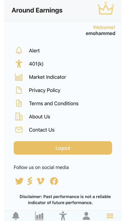Tap the building icon beside About Us
The height and width of the screenshot is (221, 124).
coord(19,117)
